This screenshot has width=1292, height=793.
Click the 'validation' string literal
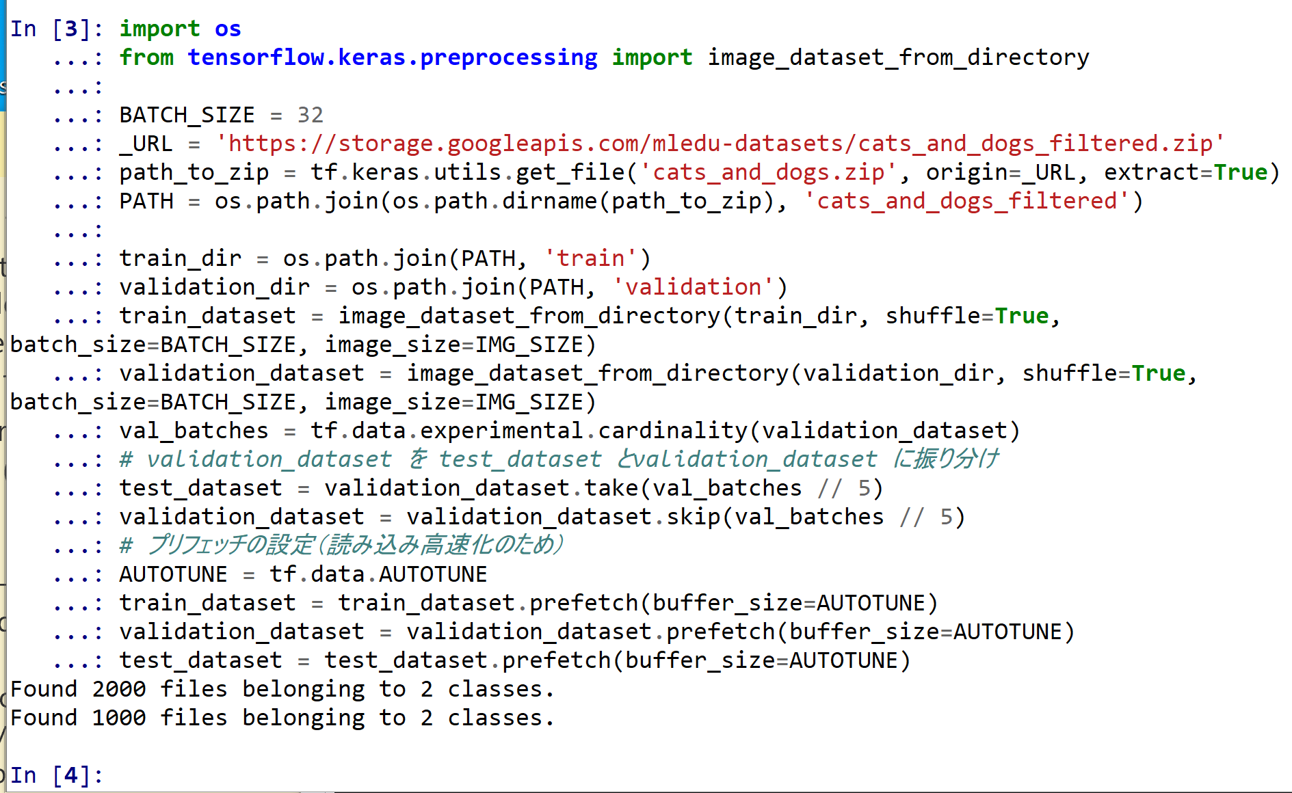tap(693, 287)
